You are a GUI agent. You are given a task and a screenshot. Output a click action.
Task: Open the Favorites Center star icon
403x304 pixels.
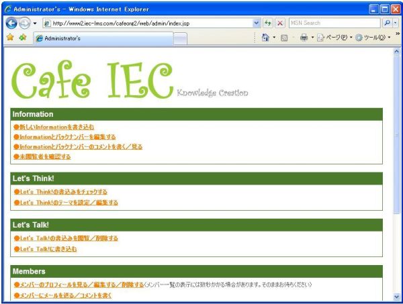(10, 38)
